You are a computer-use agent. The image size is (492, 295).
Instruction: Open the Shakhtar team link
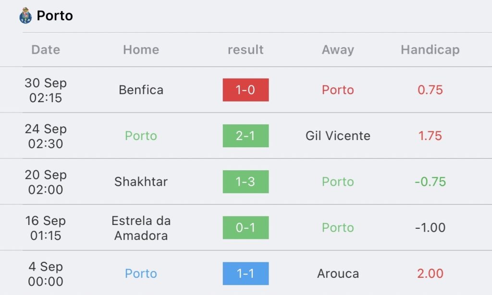(x=141, y=182)
